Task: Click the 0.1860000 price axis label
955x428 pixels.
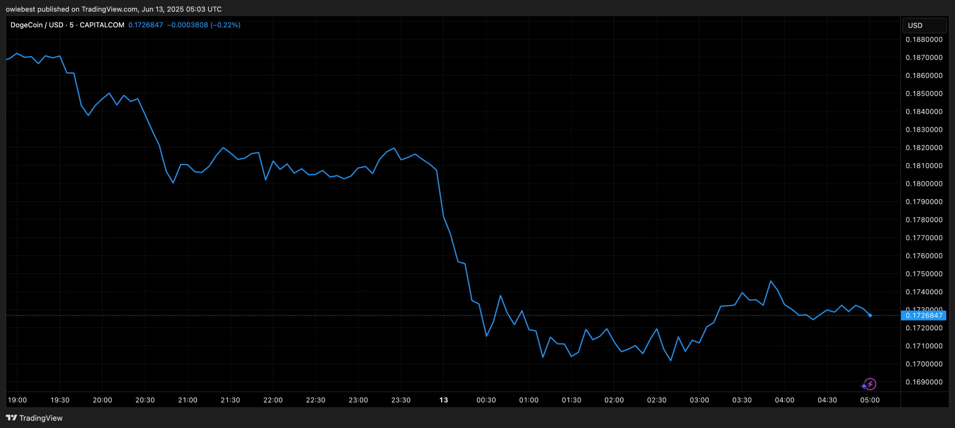Action: coord(924,75)
